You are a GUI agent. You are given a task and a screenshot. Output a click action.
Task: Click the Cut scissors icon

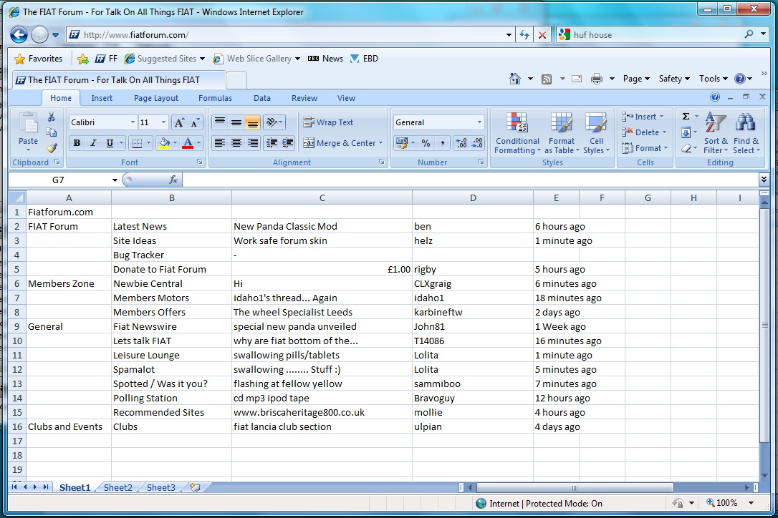coord(51,117)
